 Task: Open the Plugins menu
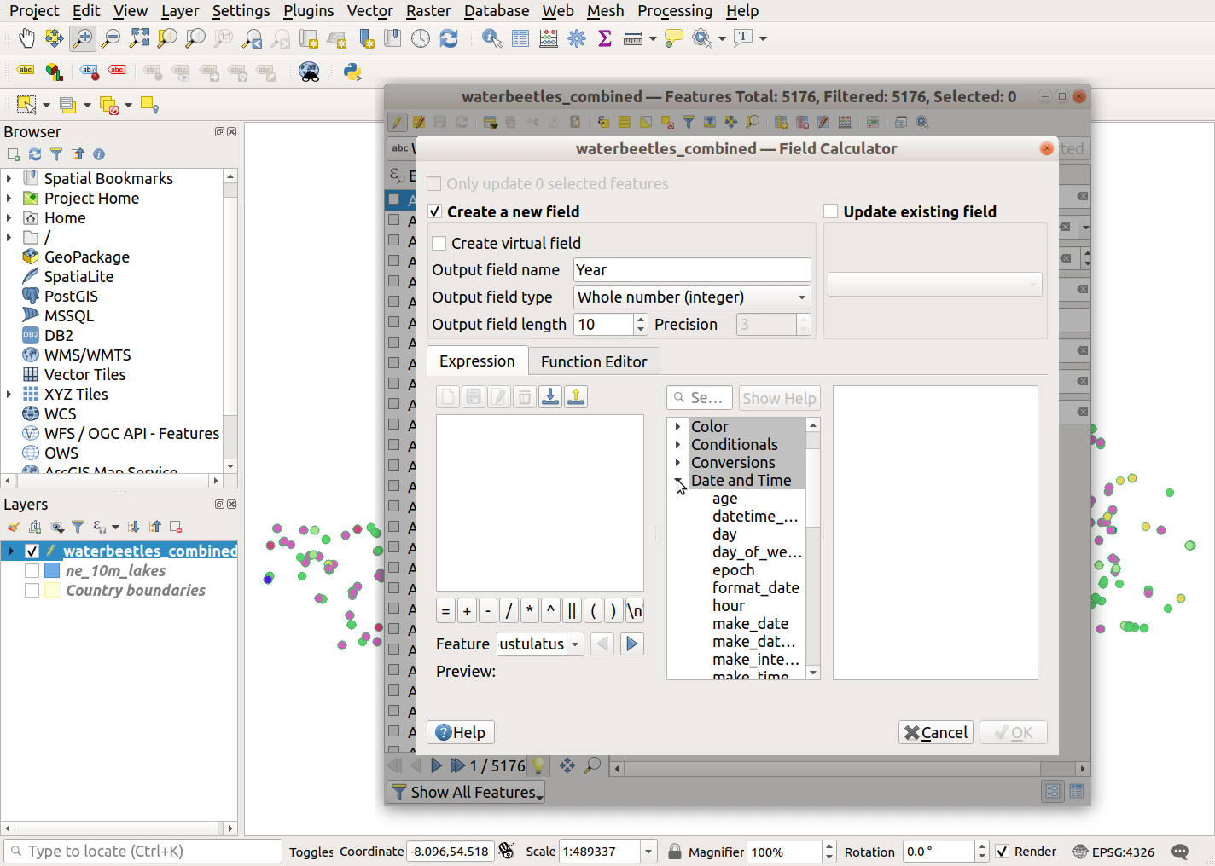coord(308,11)
